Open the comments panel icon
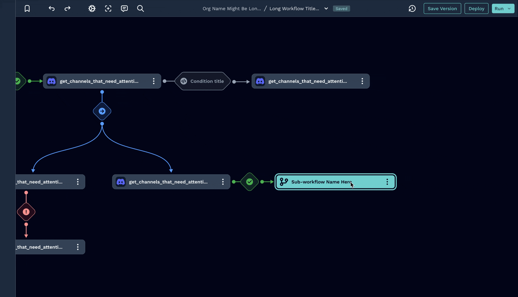The width and height of the screenshot is (518, 297). coord(124,9)
